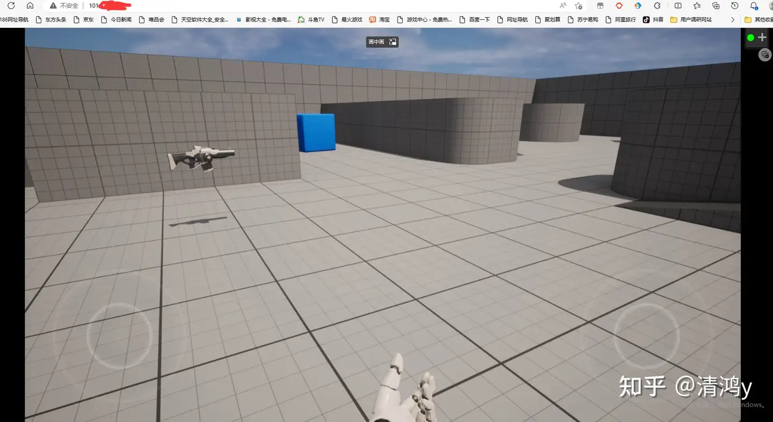Open the tab groups toolbar icon
Screen dimensions: 773x422
(x=600, y=5)
